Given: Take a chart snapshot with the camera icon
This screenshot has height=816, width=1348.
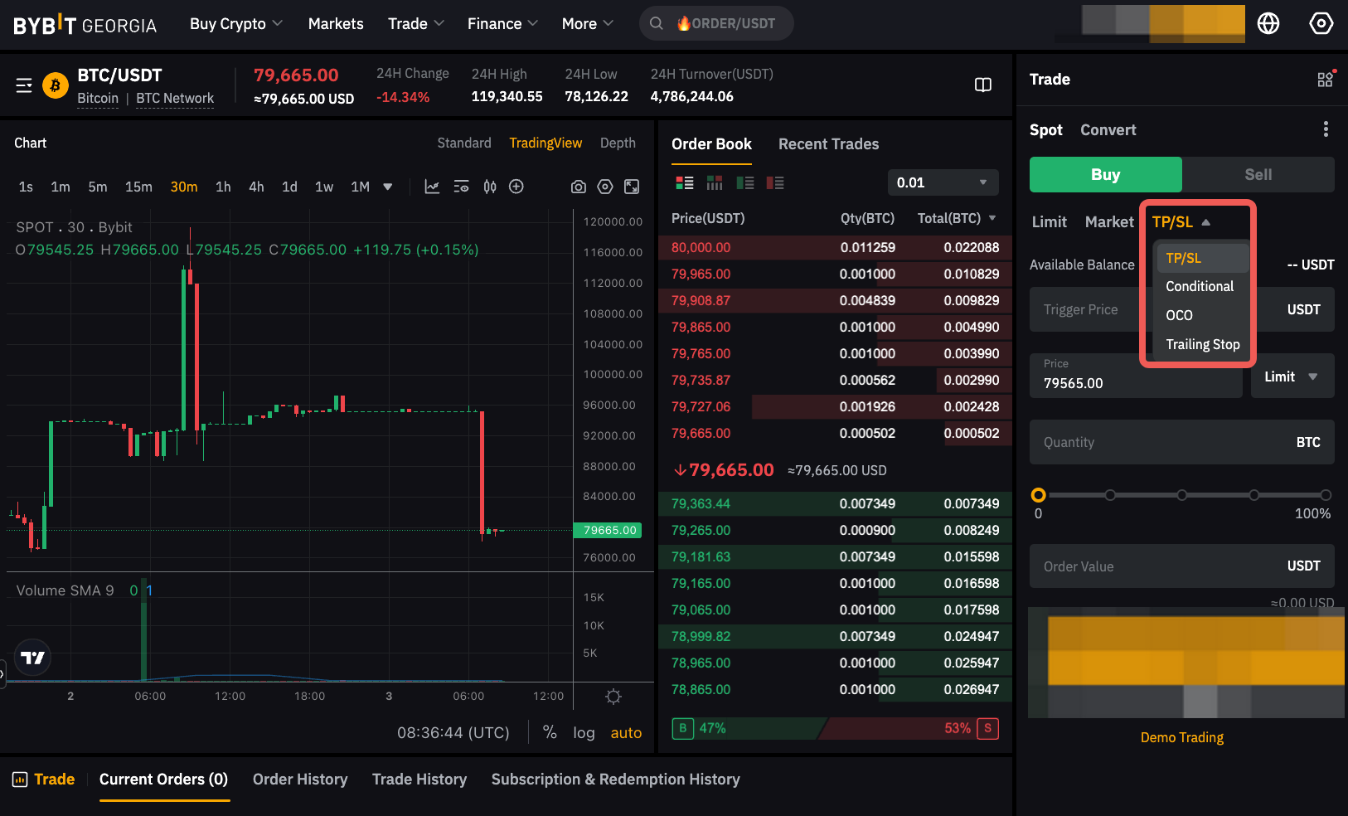Looking at the screenshot, I should (x=579, y=187).
